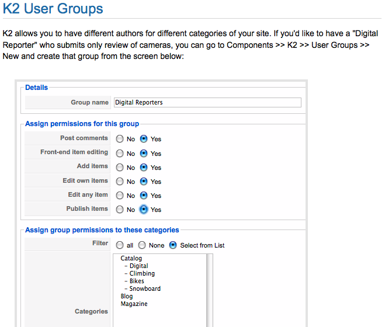
Task: Click the Post comments label
Action: click(x=84, y=138)
